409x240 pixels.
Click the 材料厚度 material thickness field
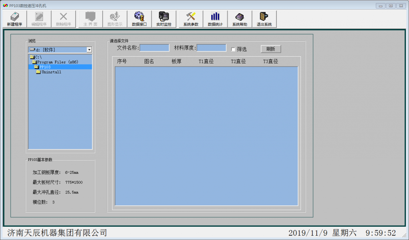tap(211, 48)
